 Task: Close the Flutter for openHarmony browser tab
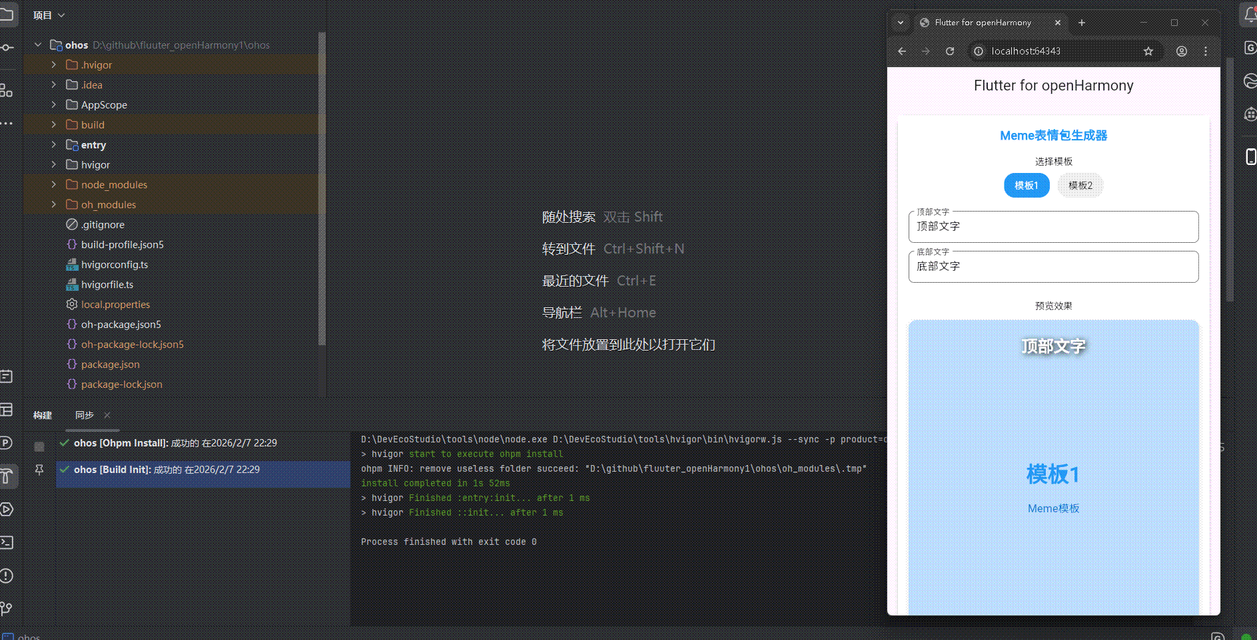coord(1058,23)
